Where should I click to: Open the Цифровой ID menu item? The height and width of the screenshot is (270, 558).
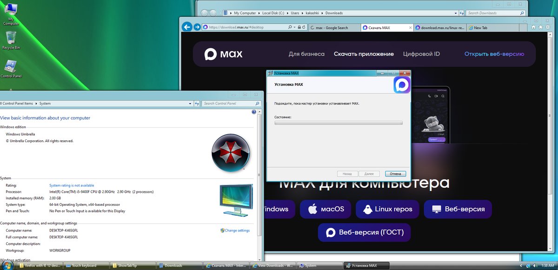click(x=421, y=54)
